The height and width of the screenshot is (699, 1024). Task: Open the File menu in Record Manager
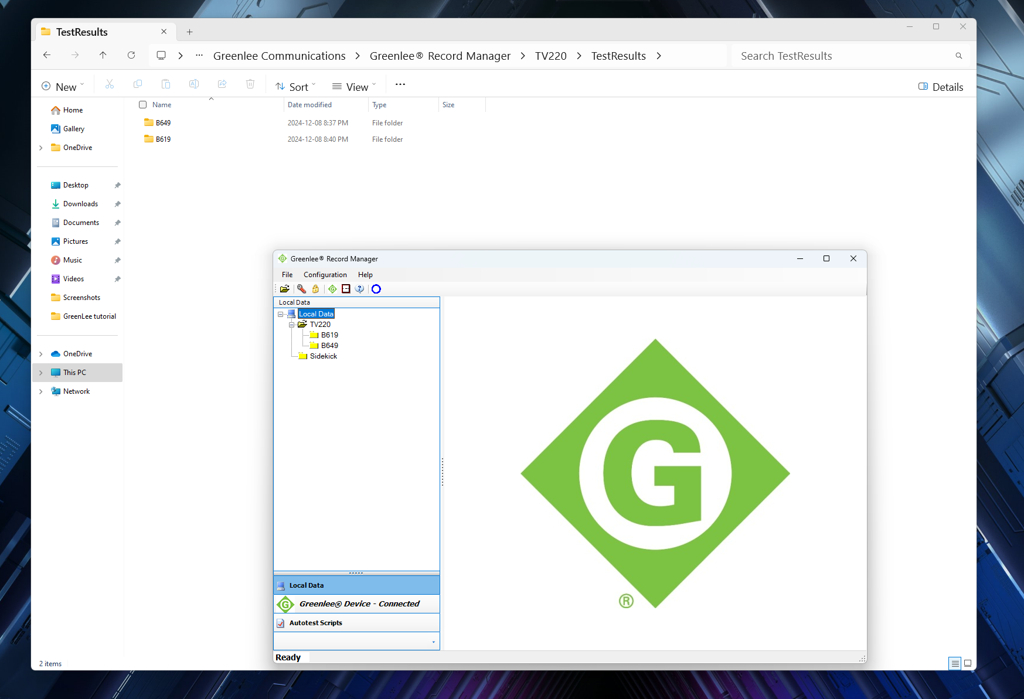287,275
